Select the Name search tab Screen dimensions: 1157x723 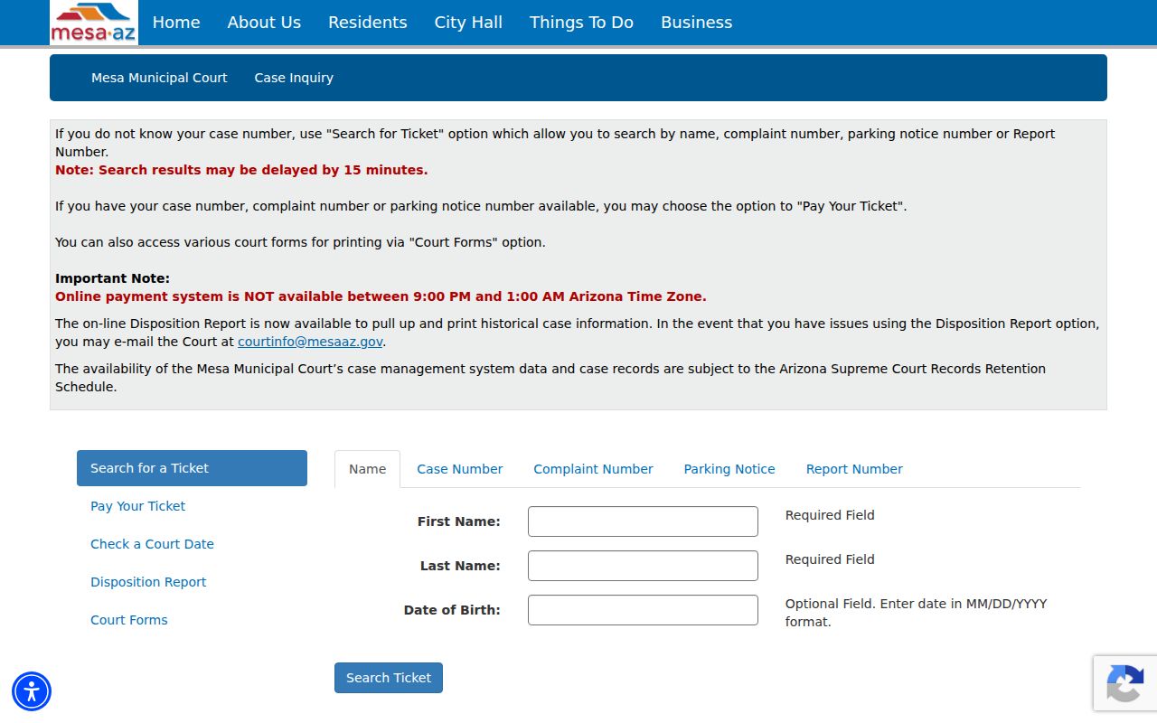click(x=367, y=469)
